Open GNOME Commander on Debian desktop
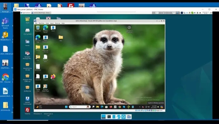 28,99
